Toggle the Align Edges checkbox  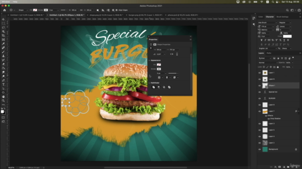click(x=117, y=10)
